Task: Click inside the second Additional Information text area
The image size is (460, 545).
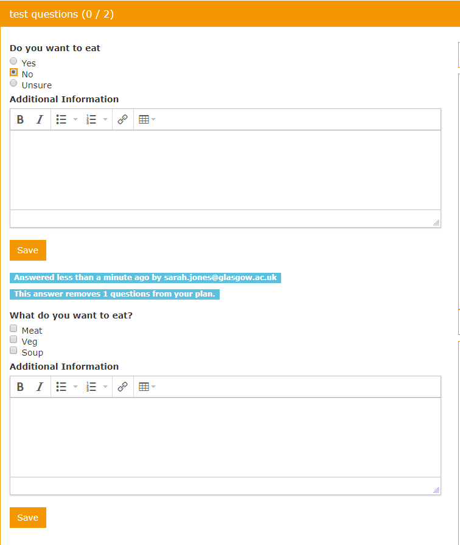Action: pyautogui.click(x=226, y=437)
